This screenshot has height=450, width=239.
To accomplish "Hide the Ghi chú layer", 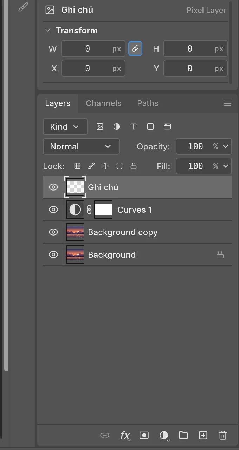I will 53,187.
